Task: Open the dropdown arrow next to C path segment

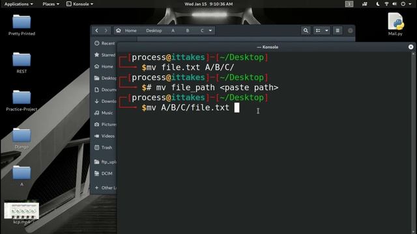Action: pos(210,31)
